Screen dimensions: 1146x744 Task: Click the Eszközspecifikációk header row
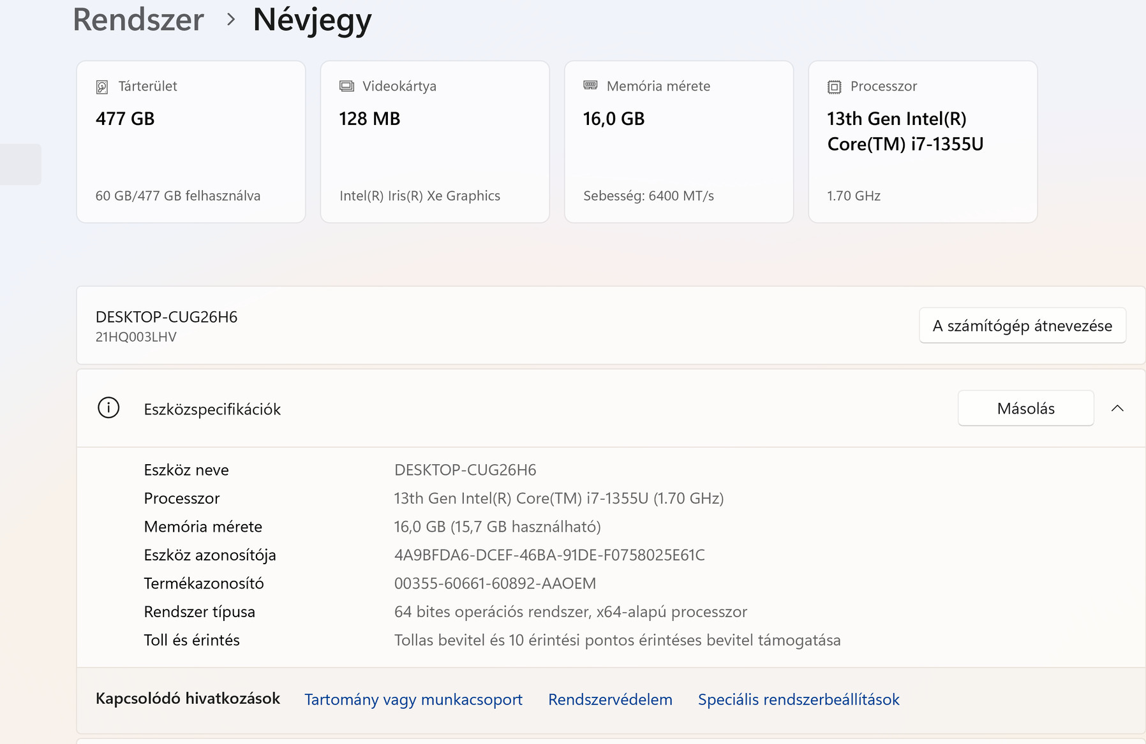pos(510,409)
